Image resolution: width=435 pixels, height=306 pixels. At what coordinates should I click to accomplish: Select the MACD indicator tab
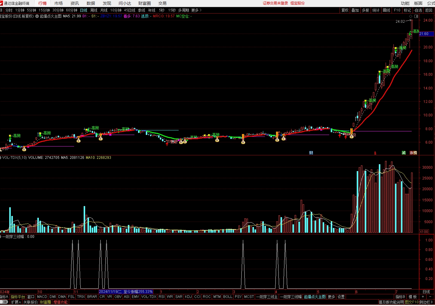click(x=42, y=297)
